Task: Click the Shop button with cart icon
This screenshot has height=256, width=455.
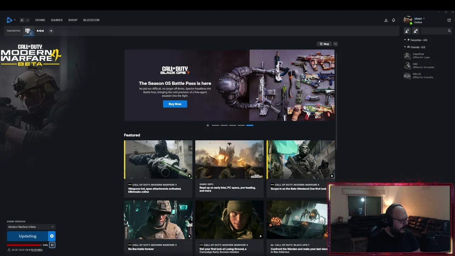Action: (x=324, y=44)
